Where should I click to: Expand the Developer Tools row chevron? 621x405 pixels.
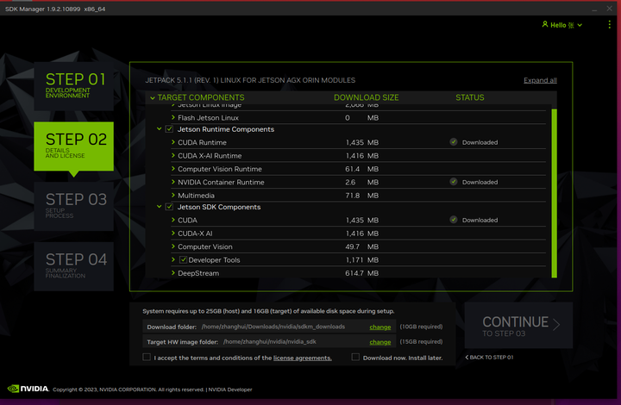173,259
